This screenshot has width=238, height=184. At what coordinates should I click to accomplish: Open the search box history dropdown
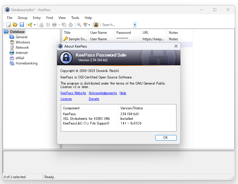click(134, 25)
